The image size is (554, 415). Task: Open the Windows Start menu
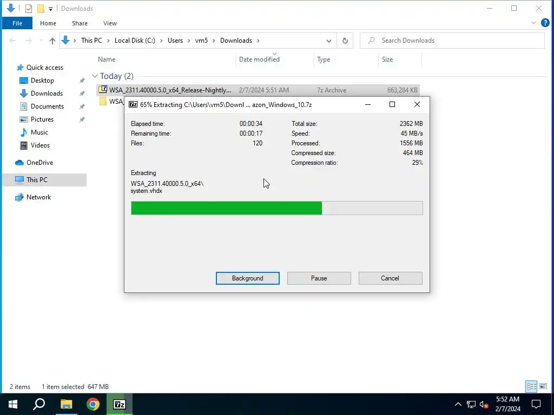(13, 404)
